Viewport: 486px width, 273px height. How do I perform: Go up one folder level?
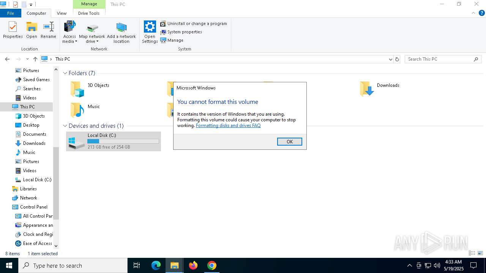[x=35, y=59]
